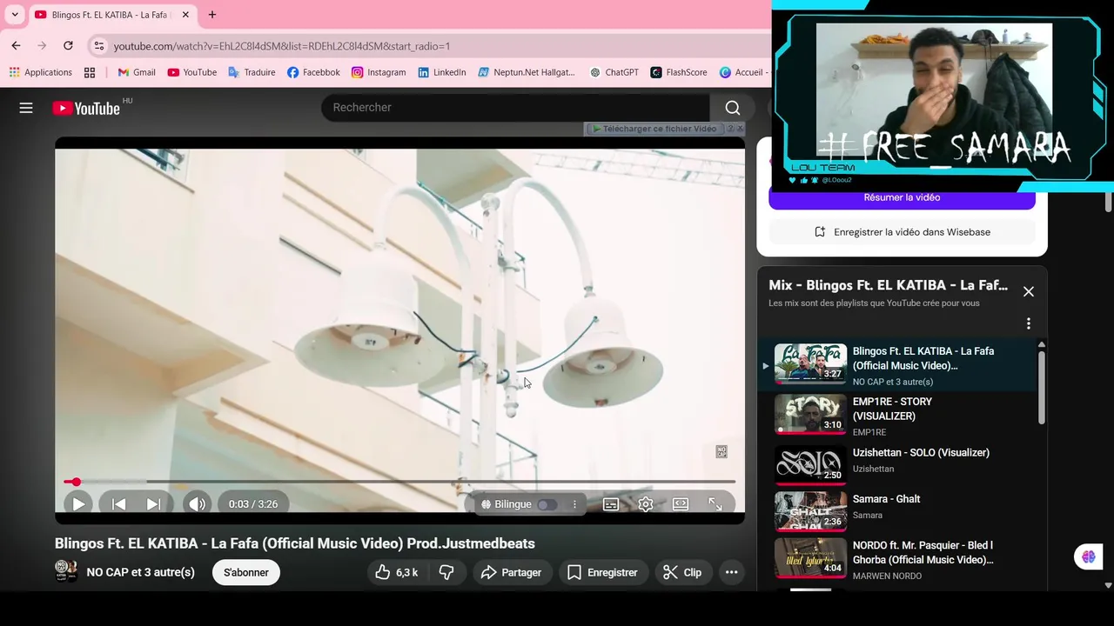The width and height of the screenshot is (1114, 626).
Task: Select Blingos La Fafa playlist thumbnail
Action: tap(810, 363)
